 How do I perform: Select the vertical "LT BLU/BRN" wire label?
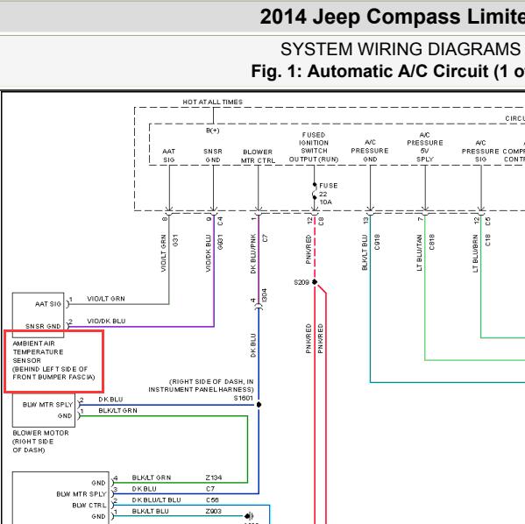475,253
